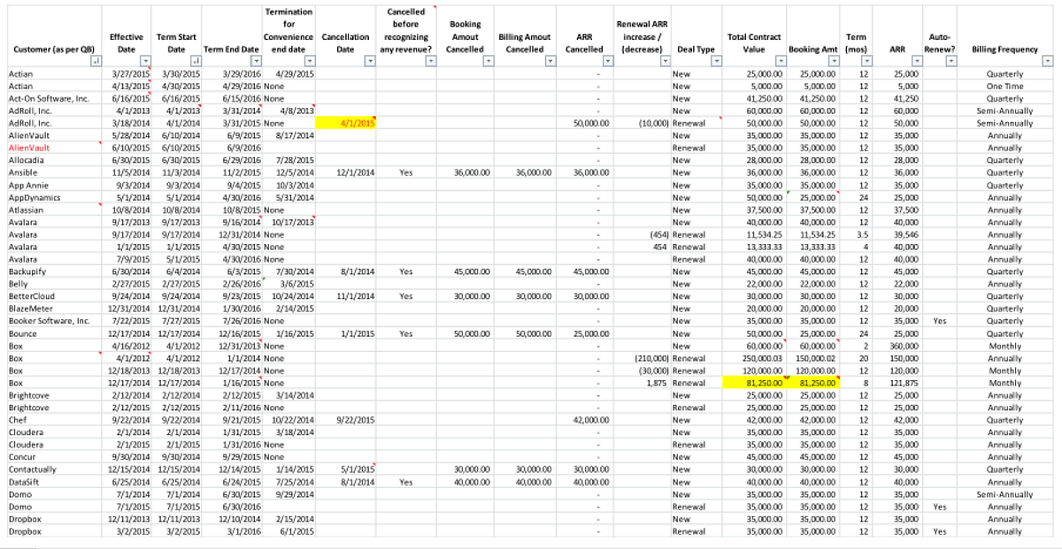The width and height of the screenshot is (1062, 549).
Task: Select the 1,875 Renewal ARR cell
Action: click(643, 384)
